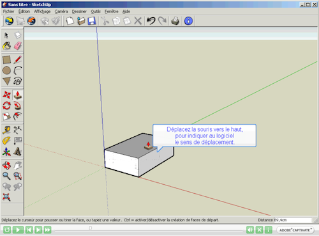Click the Undo arrow in toolbar
Screen dimensions: 319x236
coord(151,21)
